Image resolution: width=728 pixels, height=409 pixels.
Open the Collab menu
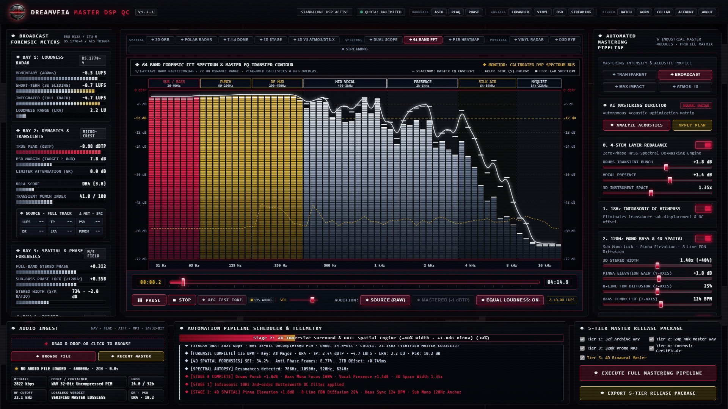[x=663, y=12]
